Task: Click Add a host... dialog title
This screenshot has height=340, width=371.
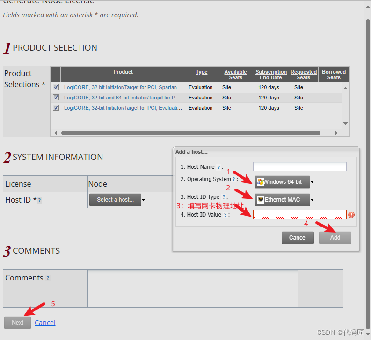Action: (191, 152)
